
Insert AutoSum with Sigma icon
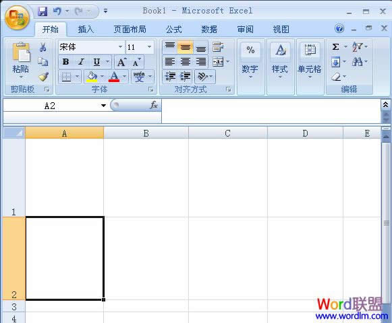click(336, 46)
